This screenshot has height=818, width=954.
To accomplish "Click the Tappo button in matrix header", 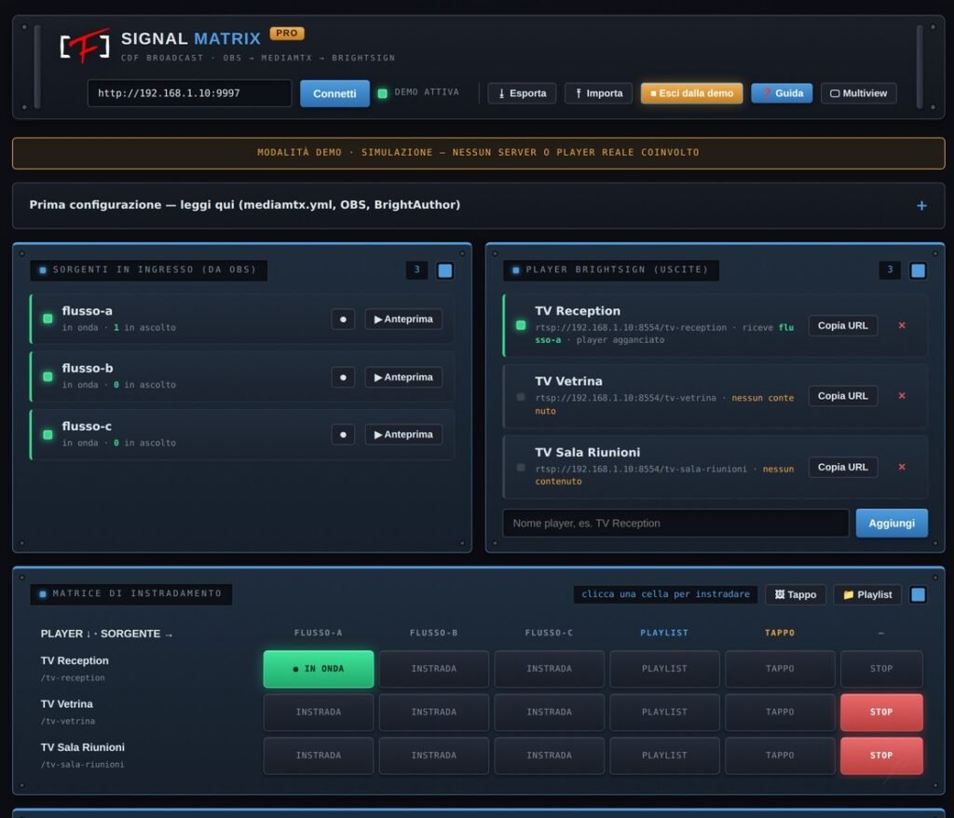I will click(x=796, y=594).
